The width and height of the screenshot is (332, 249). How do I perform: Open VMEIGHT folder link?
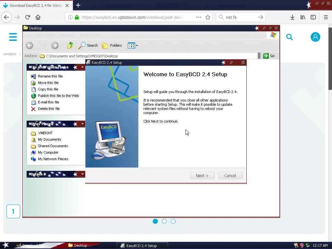[45, 133]
